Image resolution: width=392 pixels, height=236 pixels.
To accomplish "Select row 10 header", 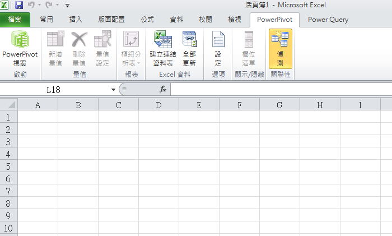I will tap(8, 228).
